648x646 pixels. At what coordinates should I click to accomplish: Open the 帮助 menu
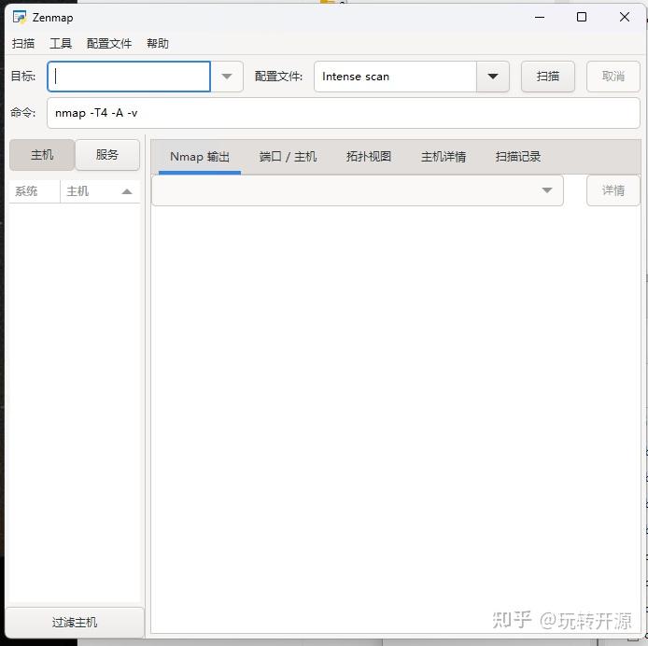click(x=158, y=43)
